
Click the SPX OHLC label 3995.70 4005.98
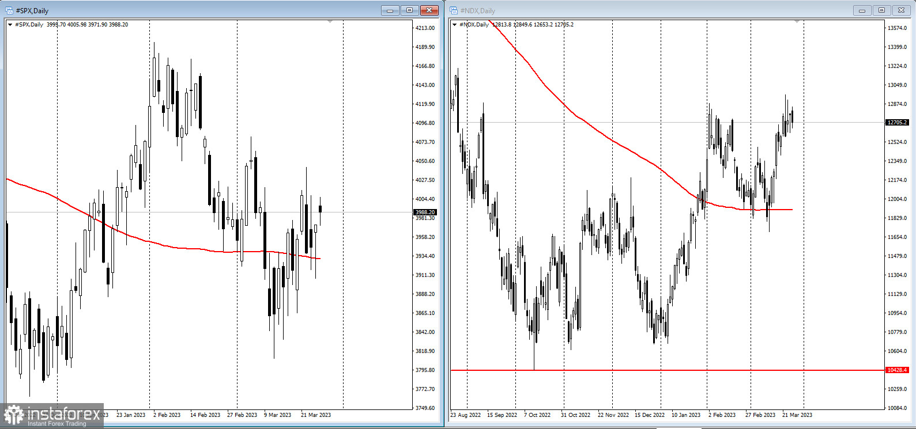pos(68,25)
